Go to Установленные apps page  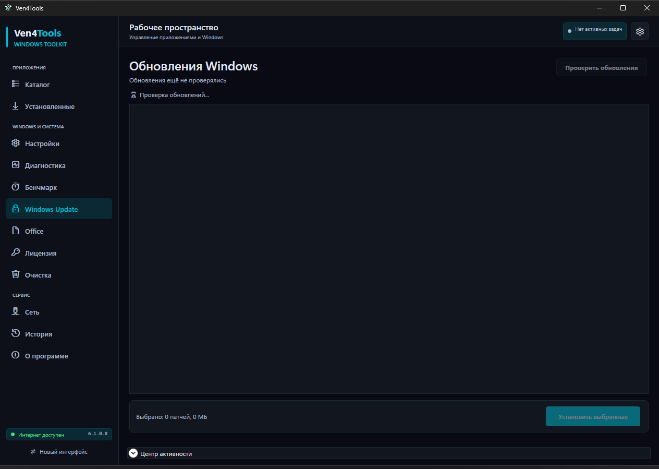(59, 106)
